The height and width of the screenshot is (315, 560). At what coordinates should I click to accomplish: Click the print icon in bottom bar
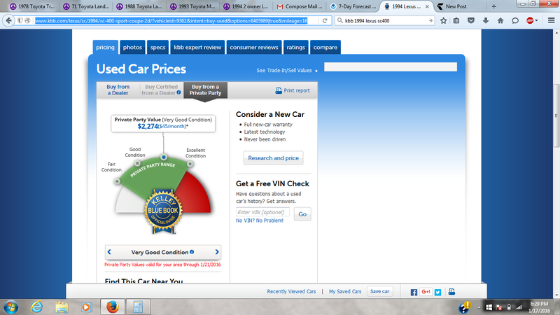[x=451, y=291]
